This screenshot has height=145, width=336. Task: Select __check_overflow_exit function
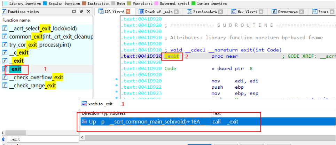pyautogui.click(x=47, y=77)
